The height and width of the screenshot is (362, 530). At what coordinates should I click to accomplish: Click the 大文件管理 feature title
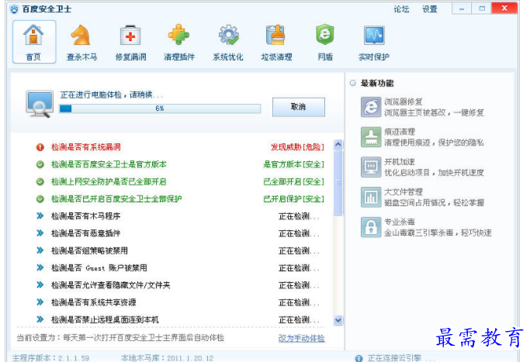[404, 191]
